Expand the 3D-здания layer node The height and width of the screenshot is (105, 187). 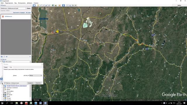point(2,94)
